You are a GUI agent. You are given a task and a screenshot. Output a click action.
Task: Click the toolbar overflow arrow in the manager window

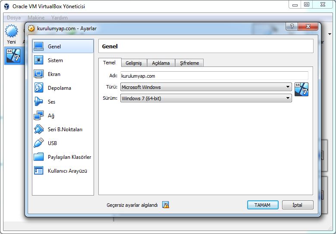(330, 34)
